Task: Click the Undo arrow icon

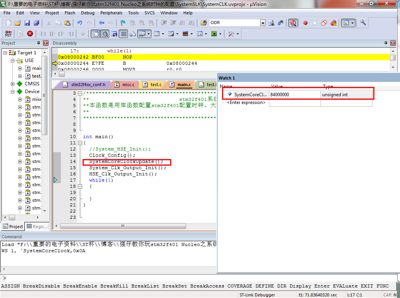Action: (79, 23)
